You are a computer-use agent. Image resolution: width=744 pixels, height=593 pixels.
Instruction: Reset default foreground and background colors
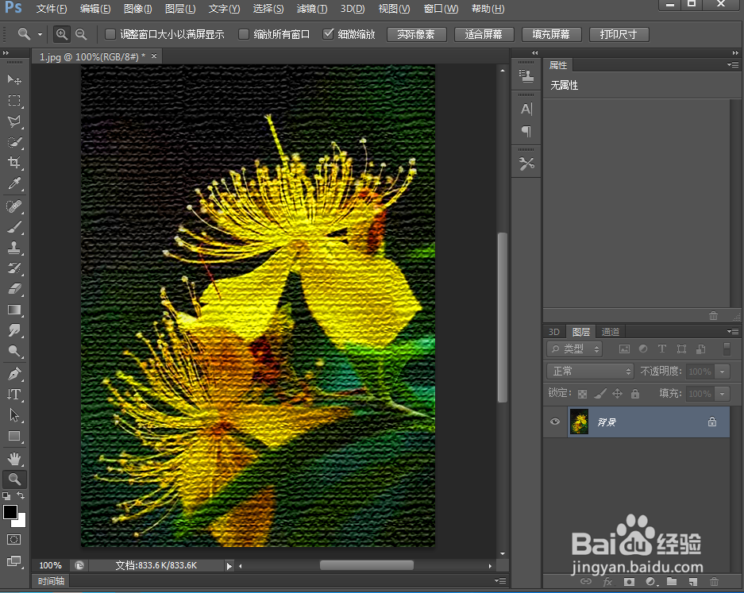(x=6, y=496)
